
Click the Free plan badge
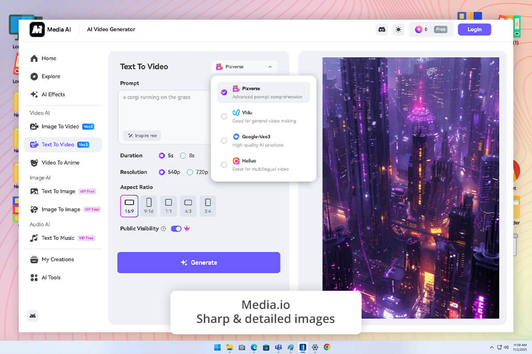441,30
